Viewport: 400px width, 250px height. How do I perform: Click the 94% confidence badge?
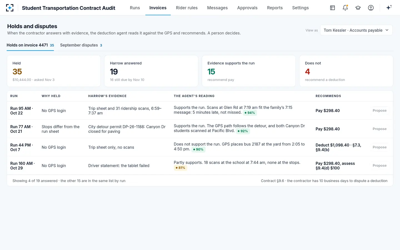click(x=250, y=113)
